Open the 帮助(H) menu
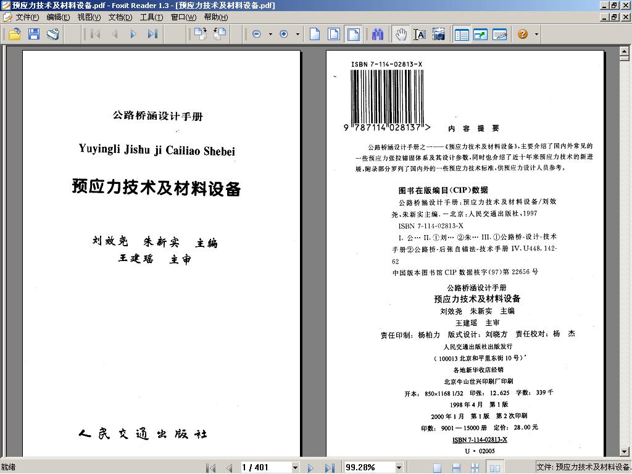 coord(215,17)
